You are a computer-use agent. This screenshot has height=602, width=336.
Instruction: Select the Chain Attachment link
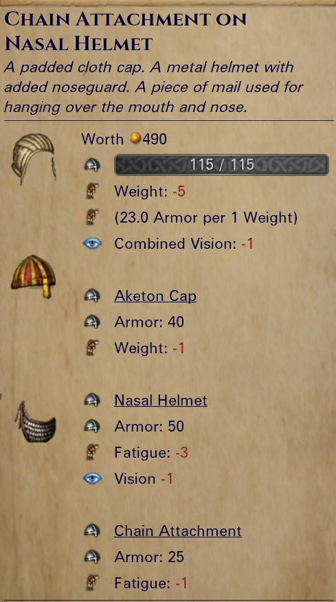tap(178, 531)
